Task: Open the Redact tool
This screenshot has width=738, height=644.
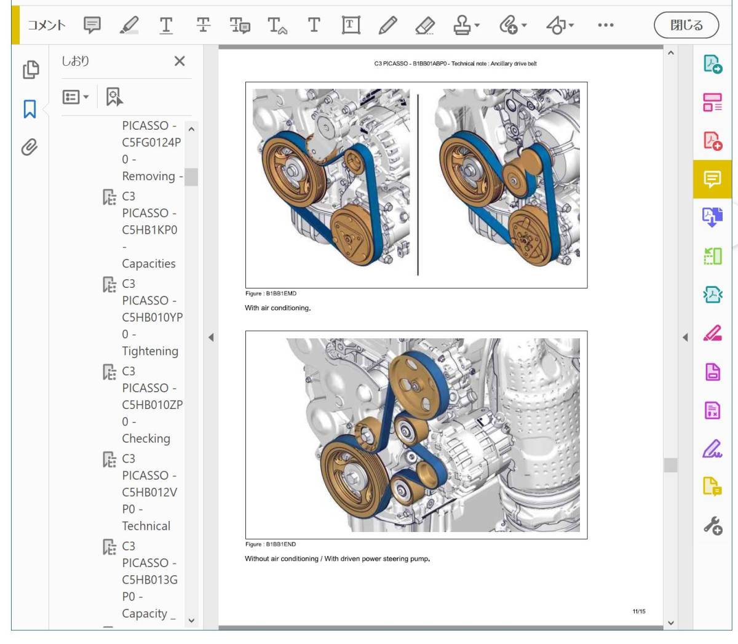Action: click(x=712, y=333)
